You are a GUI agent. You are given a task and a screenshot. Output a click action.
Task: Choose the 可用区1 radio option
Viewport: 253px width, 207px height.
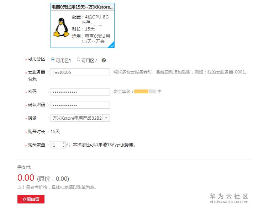[x=53, y=59]
